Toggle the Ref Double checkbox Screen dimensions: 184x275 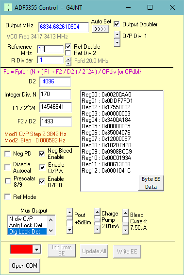[x=68, y=47]
